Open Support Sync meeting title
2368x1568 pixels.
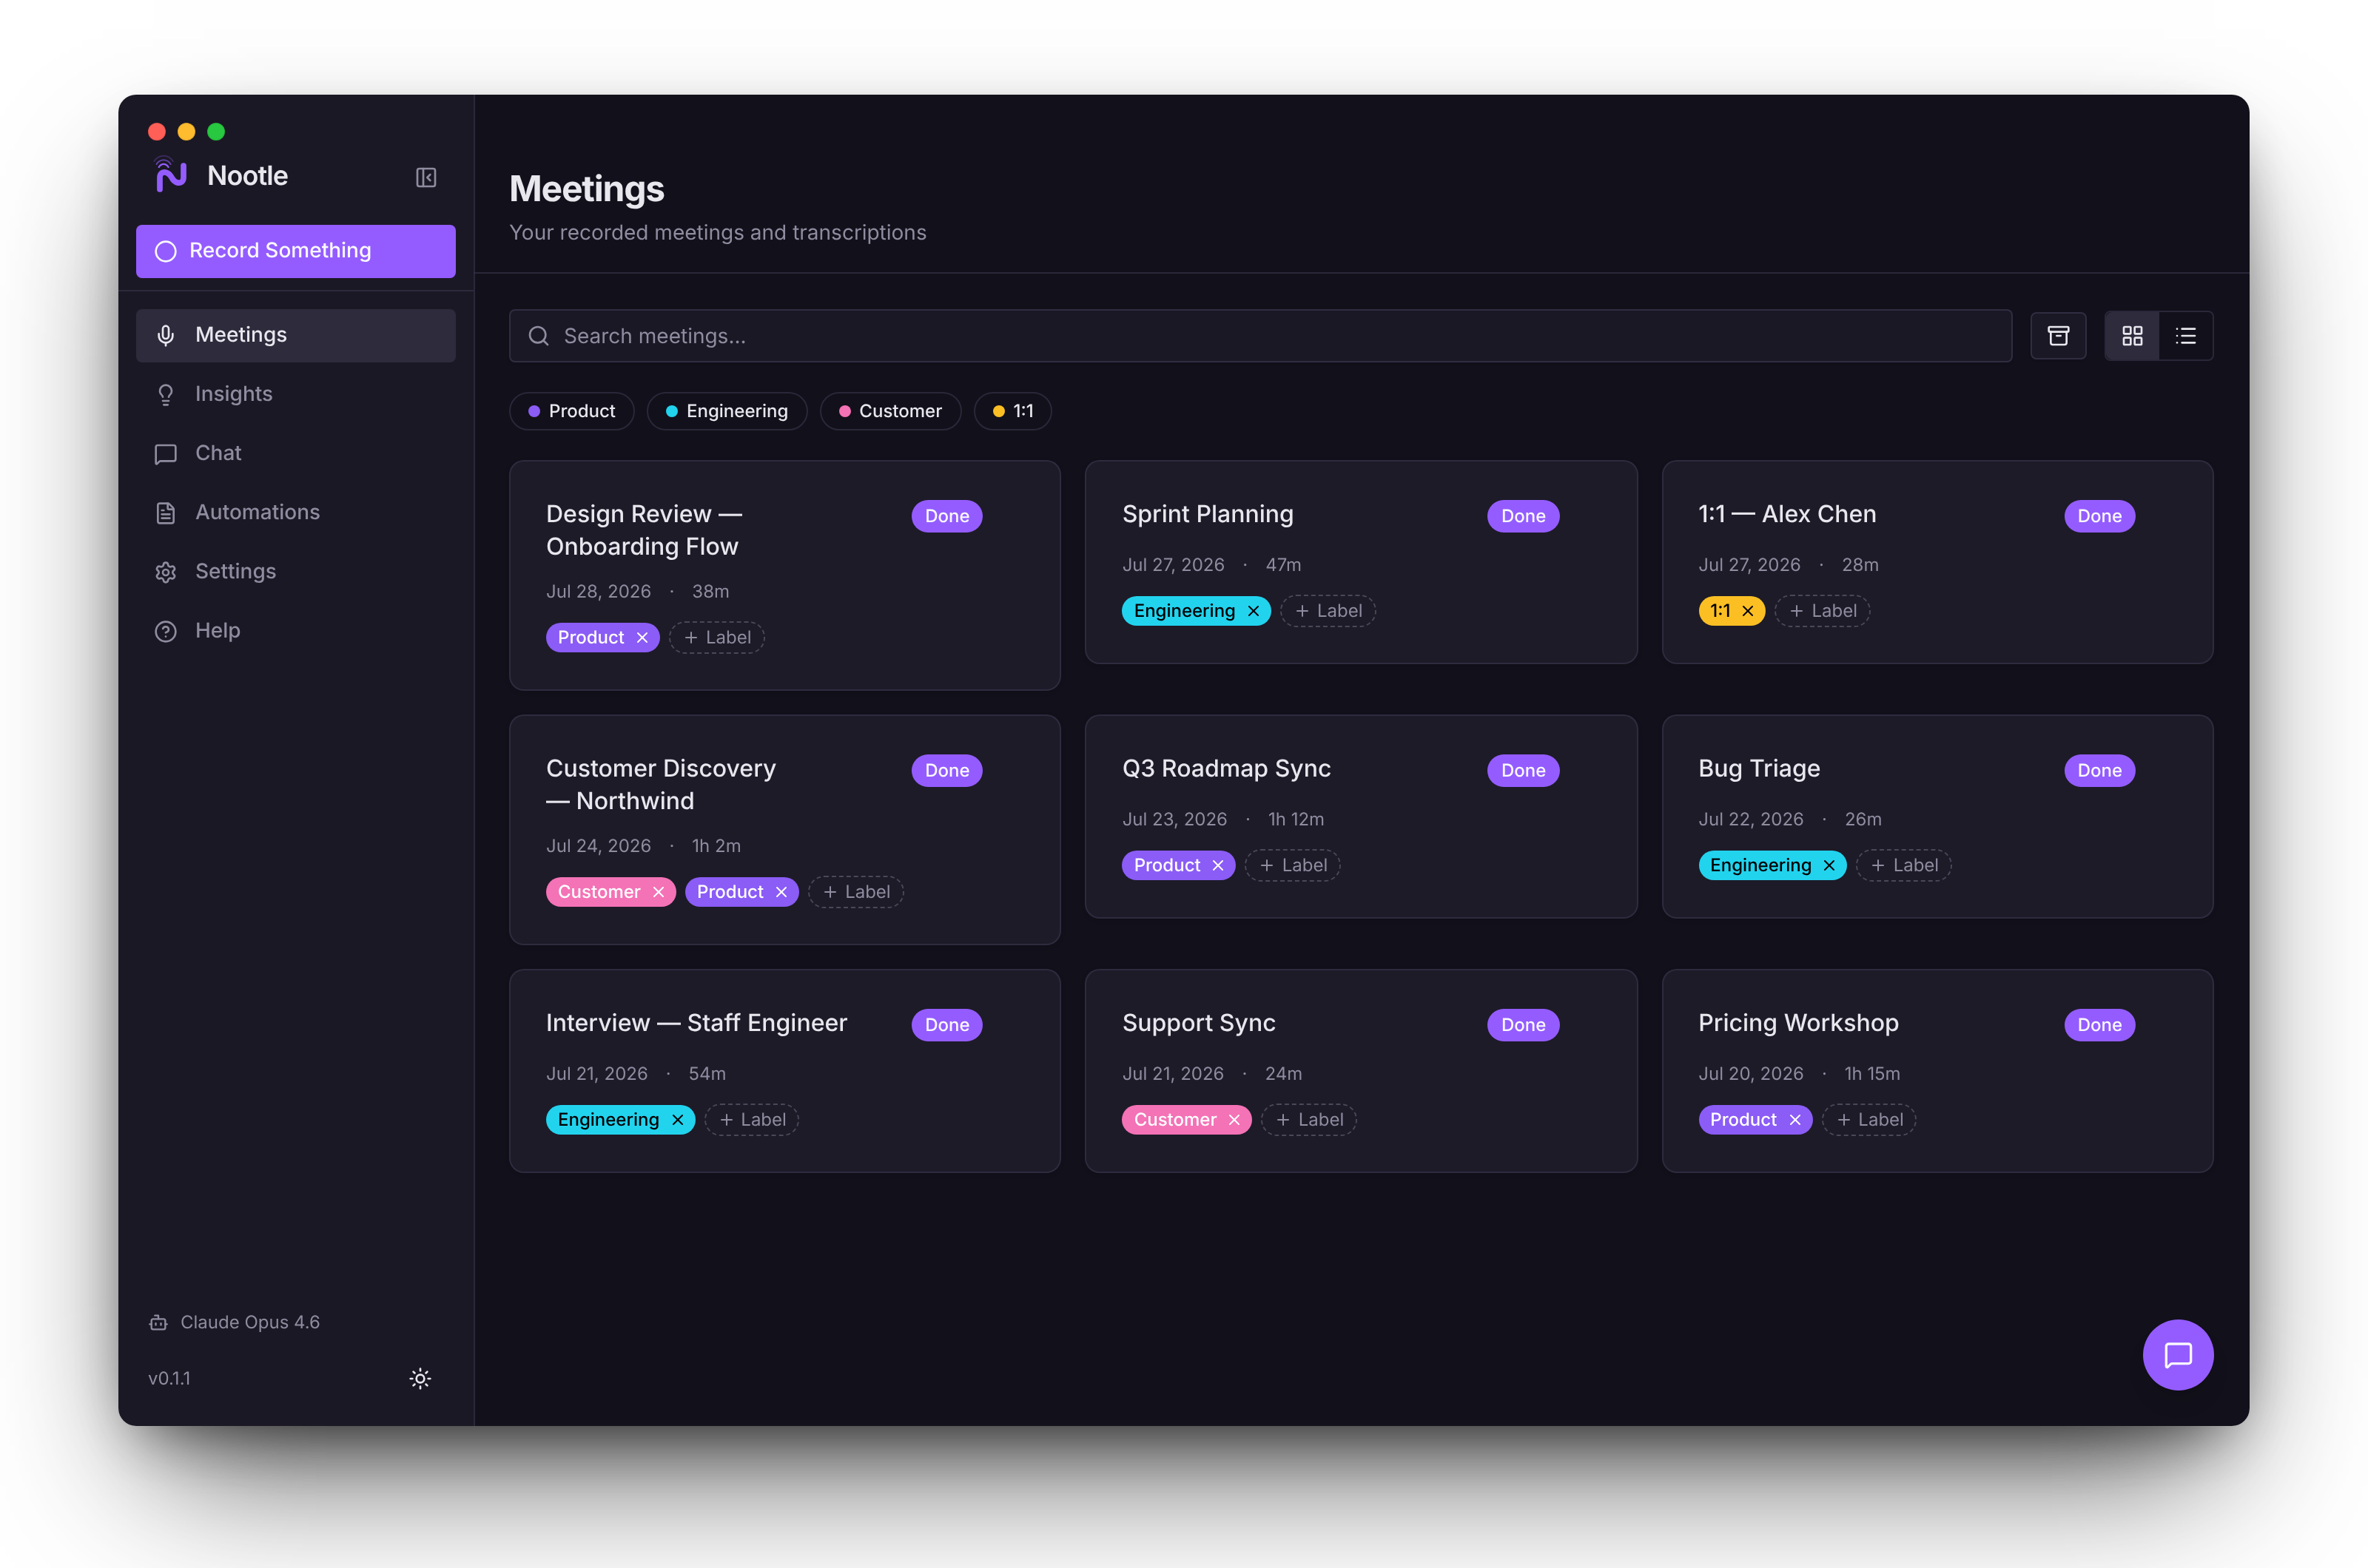(1199, 1023)
